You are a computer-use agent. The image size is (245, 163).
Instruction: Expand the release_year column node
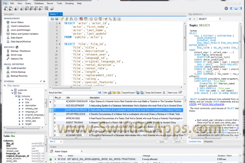coord(20,109)
